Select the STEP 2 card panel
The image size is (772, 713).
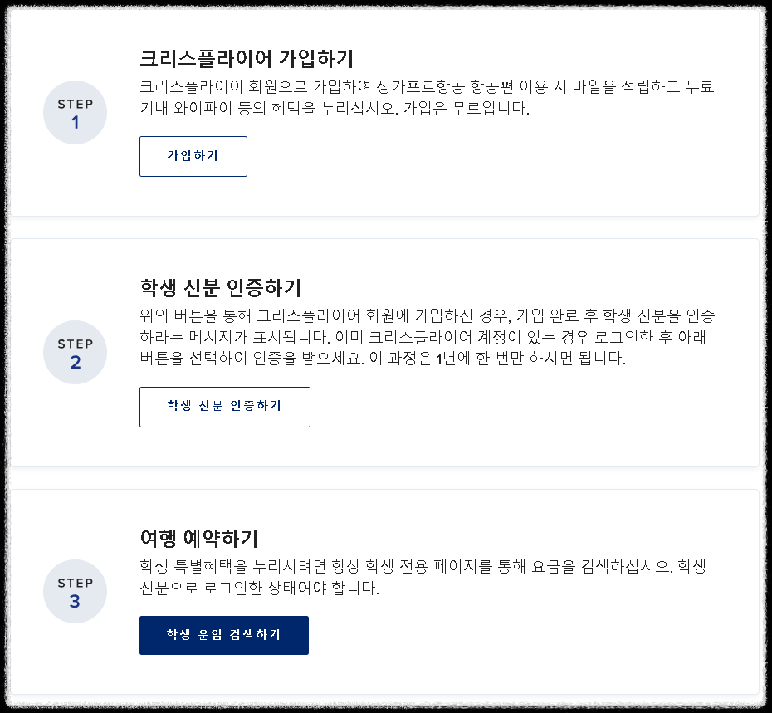click(386, 352)
